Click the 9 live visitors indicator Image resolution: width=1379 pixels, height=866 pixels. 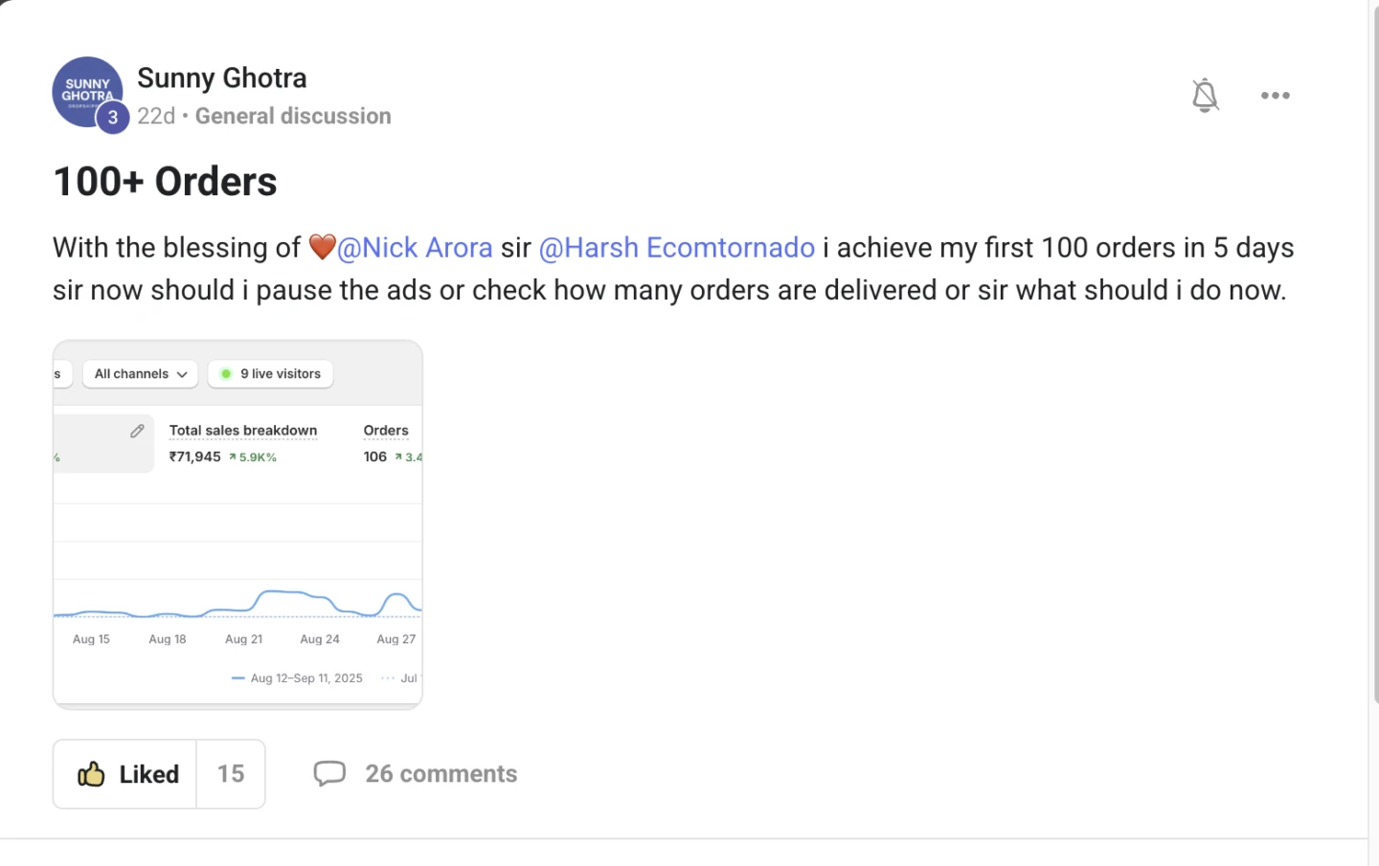tap(271, 374)
